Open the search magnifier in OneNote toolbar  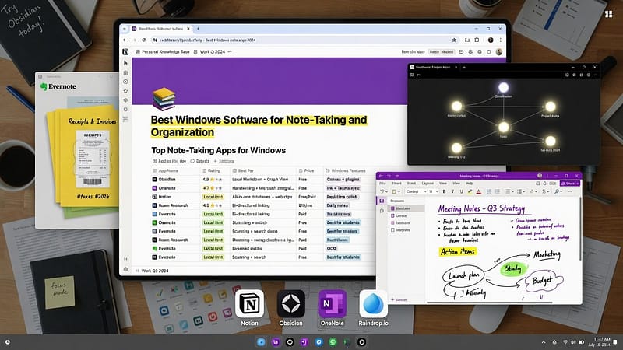[558, 191]
